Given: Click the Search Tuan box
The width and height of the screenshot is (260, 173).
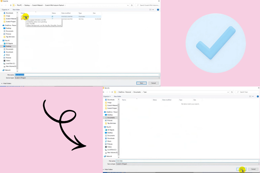Looking at the screenshot, I should 247,92.
